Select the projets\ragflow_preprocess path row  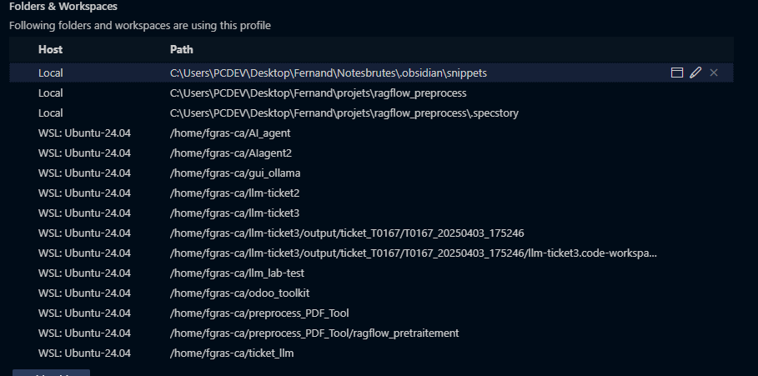[318, 93]
